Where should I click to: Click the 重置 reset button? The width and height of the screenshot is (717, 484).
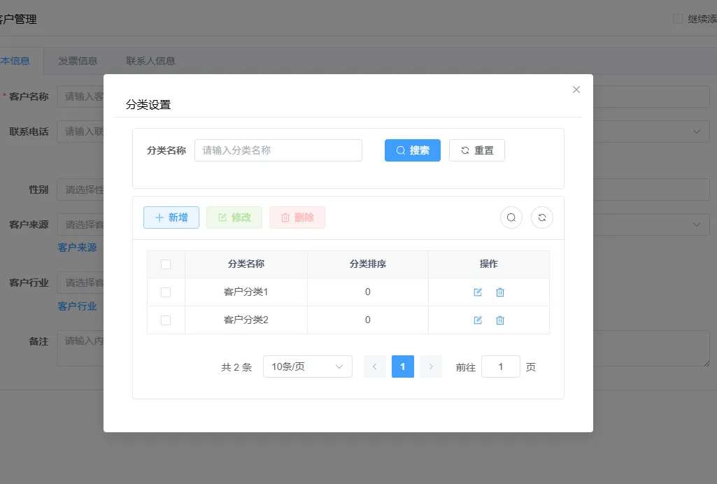coord(477,150)
